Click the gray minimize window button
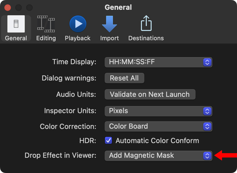The image size is (237, 173). pos(19,7)
